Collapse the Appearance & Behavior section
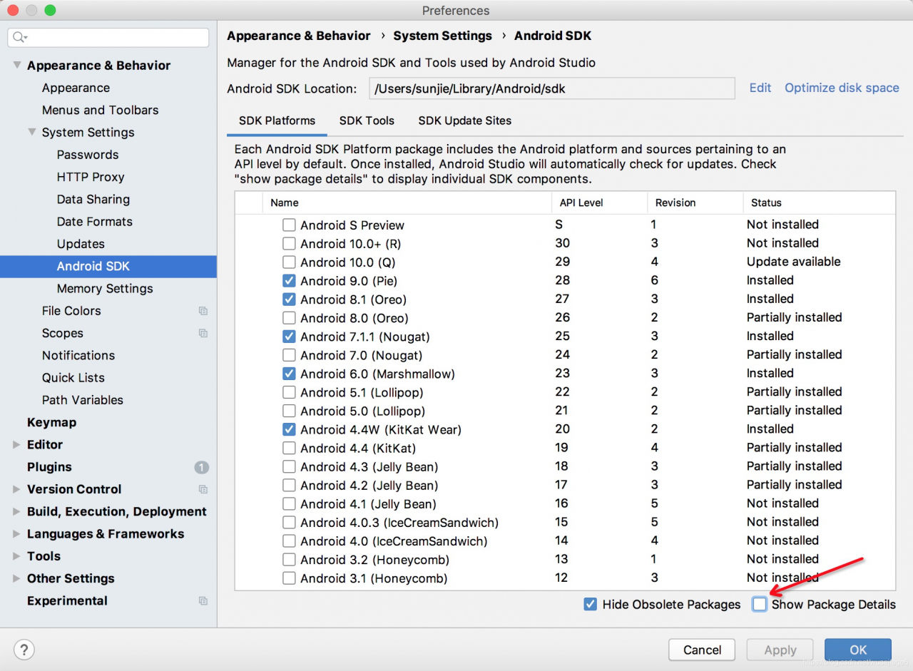This screenshot has width=913, height=671. click(17, 65)
